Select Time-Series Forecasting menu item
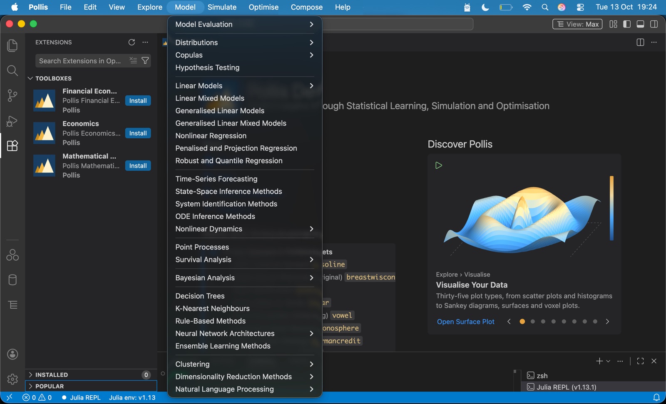Screen dimensions: 666x404 tap(245, 179)
